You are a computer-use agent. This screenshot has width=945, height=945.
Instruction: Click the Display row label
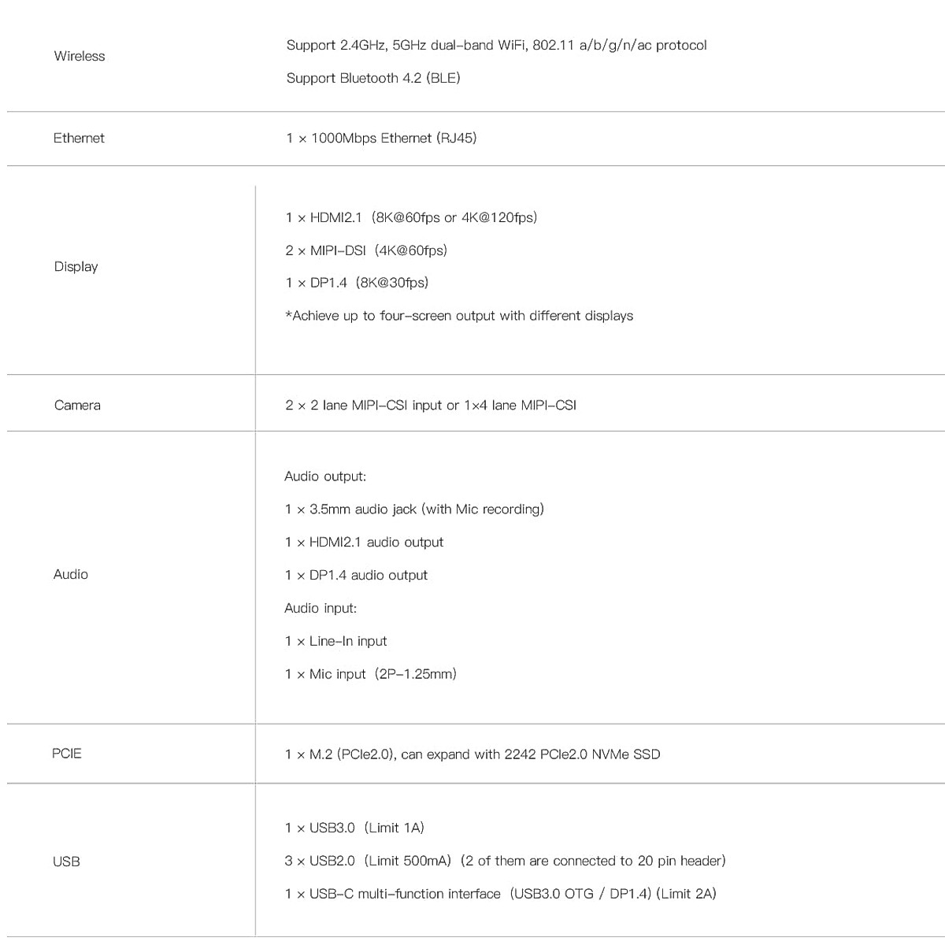tap(76, 266)
